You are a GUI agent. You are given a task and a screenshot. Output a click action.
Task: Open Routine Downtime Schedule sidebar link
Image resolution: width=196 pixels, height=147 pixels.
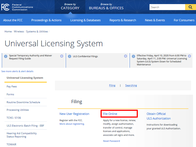point(23,102)
